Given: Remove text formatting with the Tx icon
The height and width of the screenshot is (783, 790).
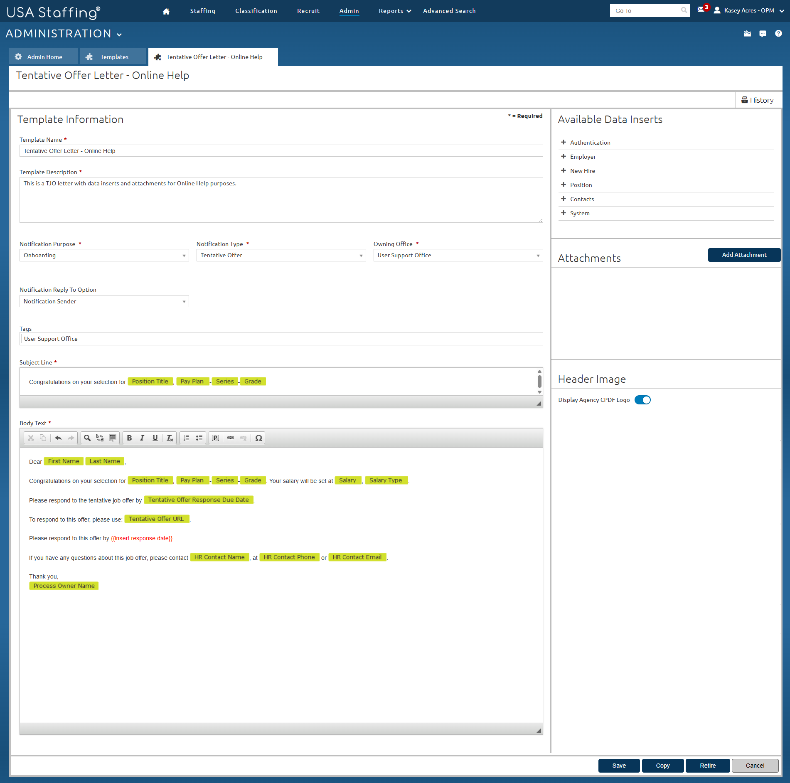Looking at the screenshot, I should [169, 438].
